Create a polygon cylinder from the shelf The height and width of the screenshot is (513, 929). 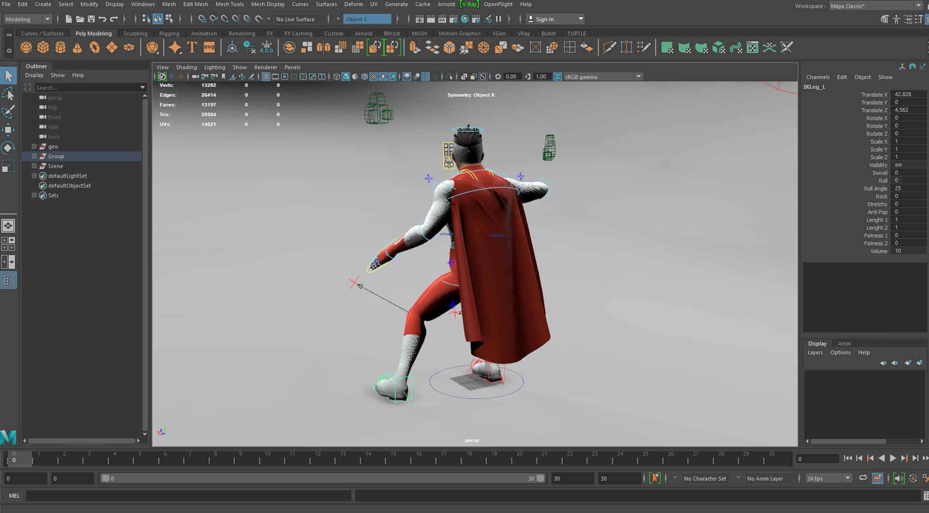60,48
